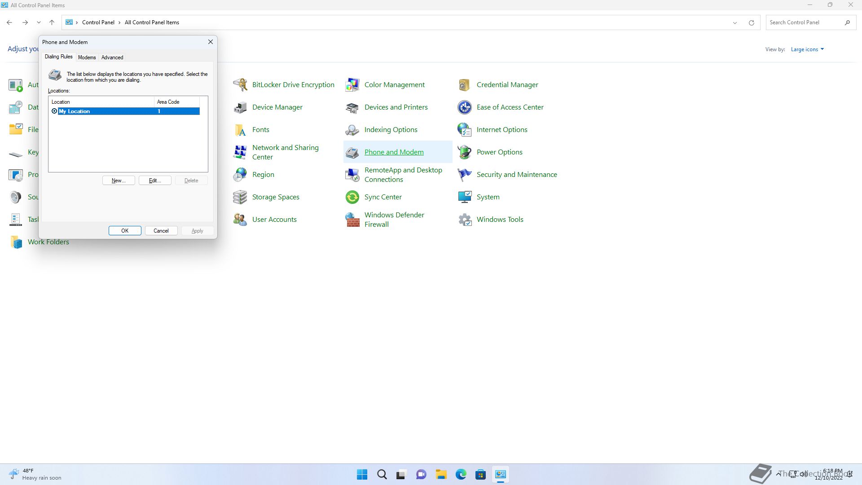The width and height of the screenshot is (862, 485).
Task: Open Indexing Options icon
Action: coord(352,129)
